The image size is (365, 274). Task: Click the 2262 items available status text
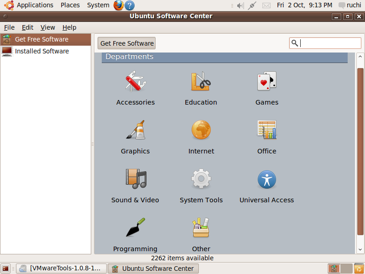(182, 258)
